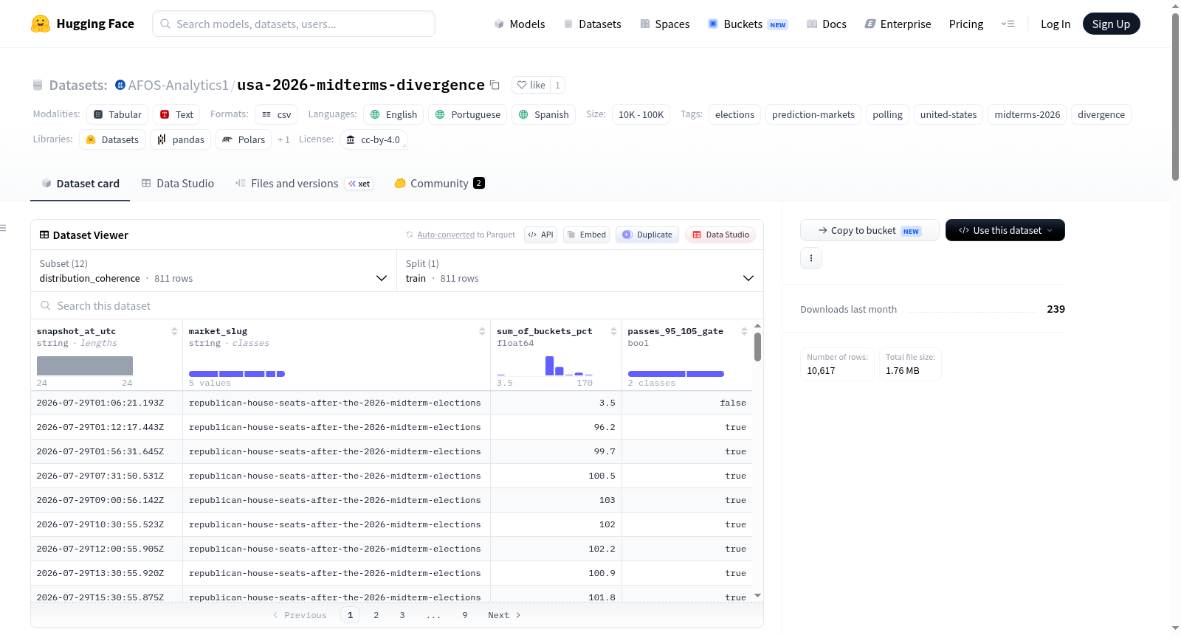The image size is (1181, 635).
Task: Click the Duplicate button
Action: tap(647, 235)
